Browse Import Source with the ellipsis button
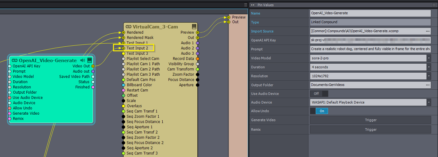Screen dimensions: 438x157 pyautogui.click(x=428, y=31)
